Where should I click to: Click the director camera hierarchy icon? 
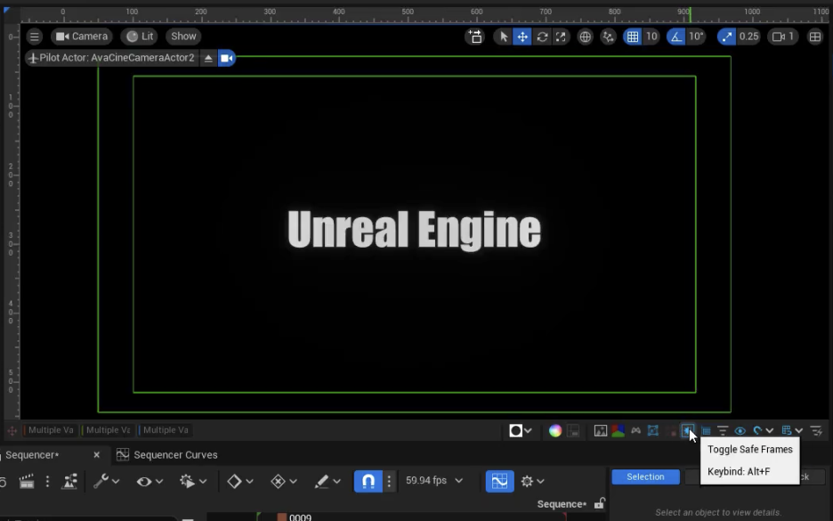coord(69,482)
